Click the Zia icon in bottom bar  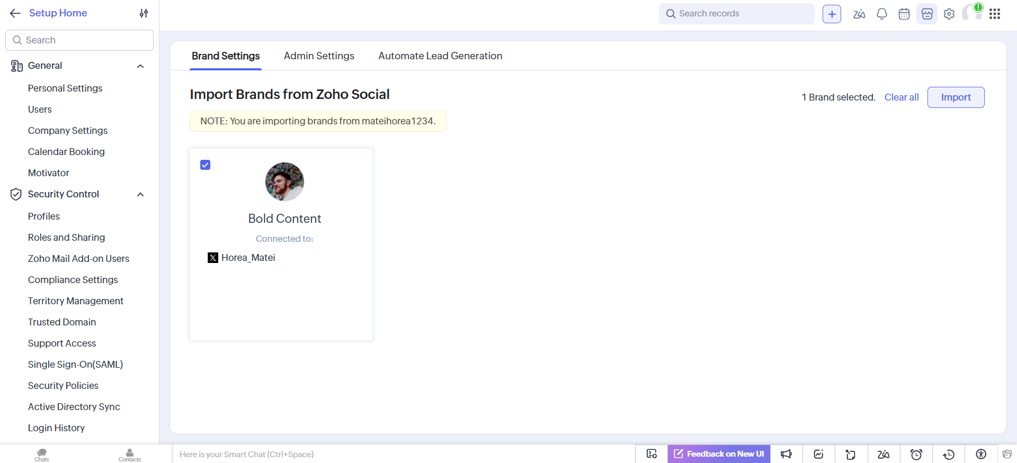coord(884,454)
